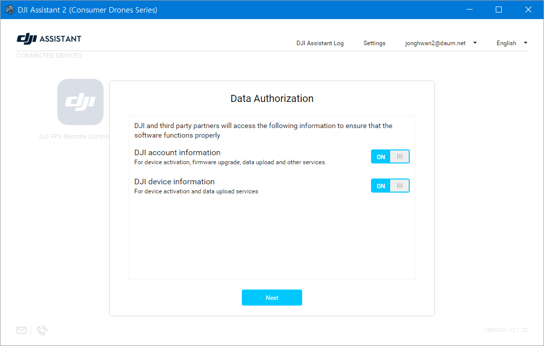Image resolution: width=544 pixels, height=346 pixels.
Task: Click the DJI Assistant logo
Action: (49, 39)
